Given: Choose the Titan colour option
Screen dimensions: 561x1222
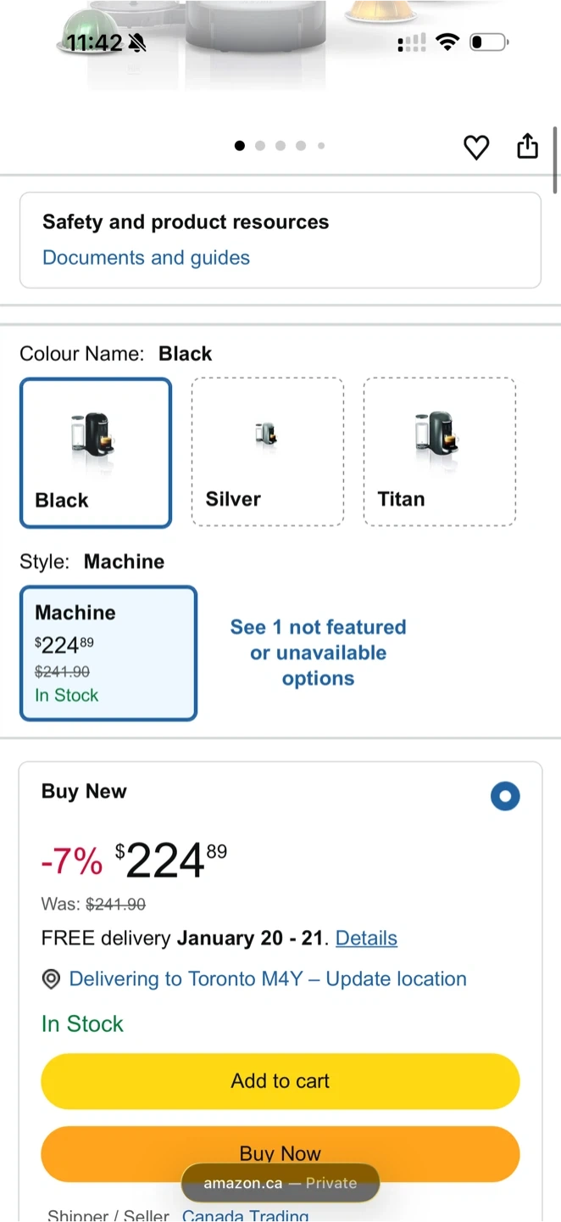Looking at the screenshot, I should [x=439, y=451].
